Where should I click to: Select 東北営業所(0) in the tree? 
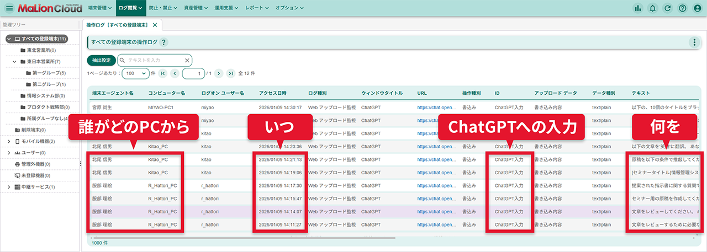(41, 50)
